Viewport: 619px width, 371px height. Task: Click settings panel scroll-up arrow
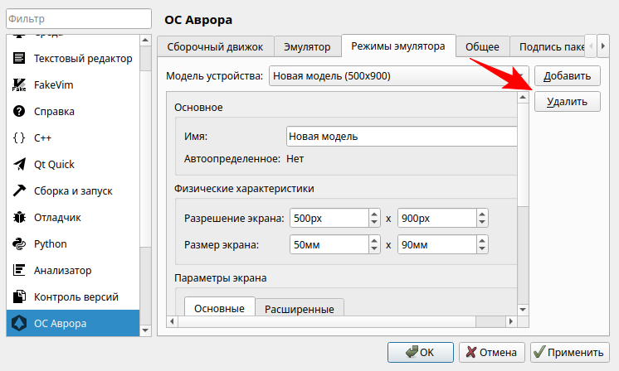pyautogui.click(x=523, y=97)
